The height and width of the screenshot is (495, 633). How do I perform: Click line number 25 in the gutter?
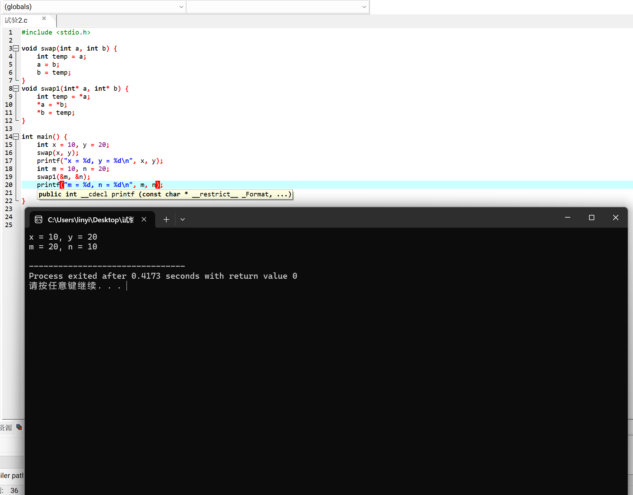9,225
